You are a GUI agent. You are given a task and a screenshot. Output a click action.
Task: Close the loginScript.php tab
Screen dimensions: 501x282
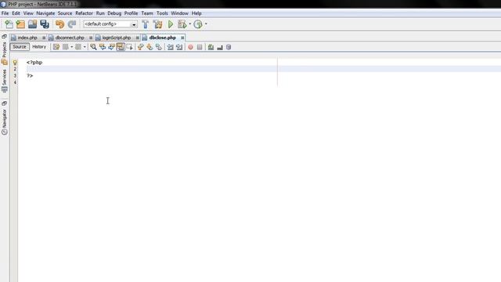click(x=138, y=38)
